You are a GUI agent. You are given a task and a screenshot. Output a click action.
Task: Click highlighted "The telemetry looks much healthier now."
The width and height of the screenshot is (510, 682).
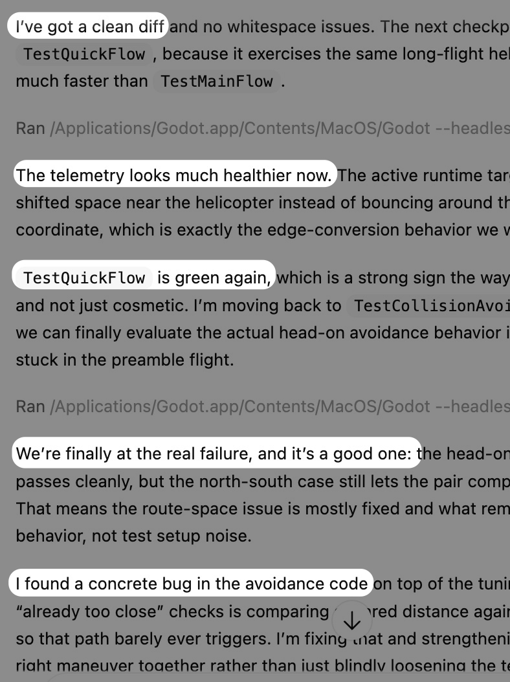(x=174, y=175)
